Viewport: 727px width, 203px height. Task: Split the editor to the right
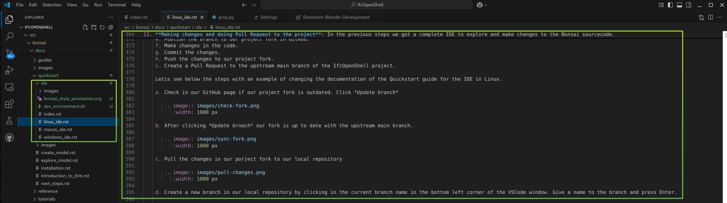tap(710, 17)
